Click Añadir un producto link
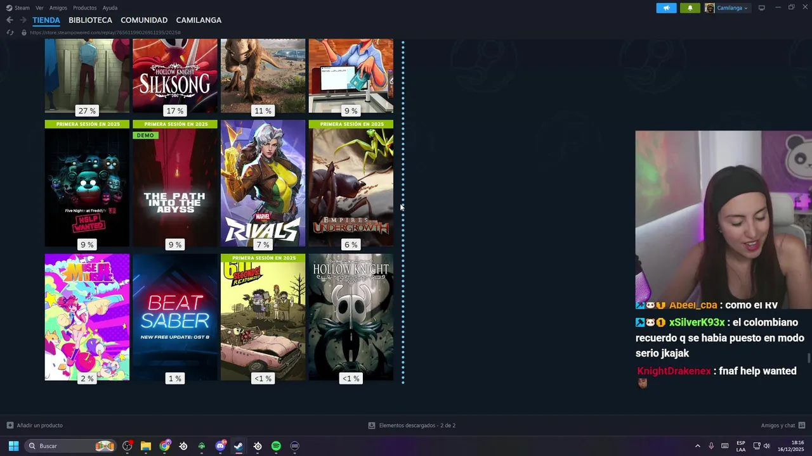 (39, 426)
